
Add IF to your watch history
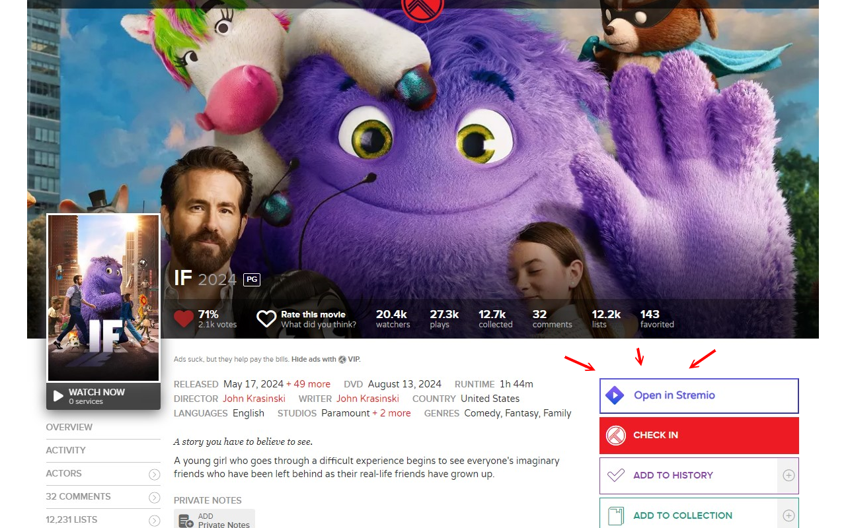point(688,475)
